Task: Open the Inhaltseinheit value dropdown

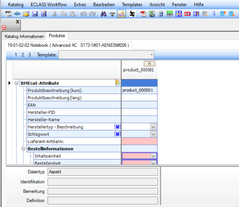Action: [x=154, y=156]
